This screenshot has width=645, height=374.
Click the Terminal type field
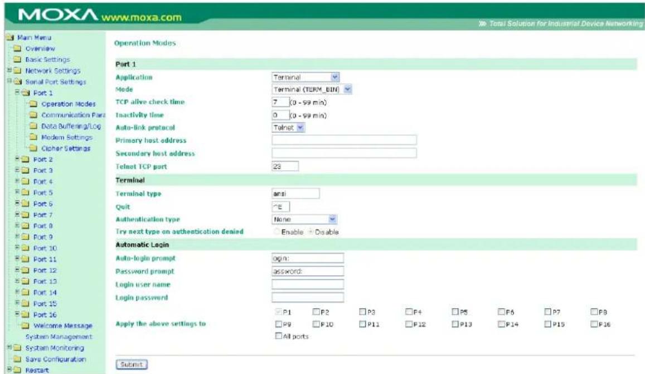pyautogui.click(x=295, y=194)
